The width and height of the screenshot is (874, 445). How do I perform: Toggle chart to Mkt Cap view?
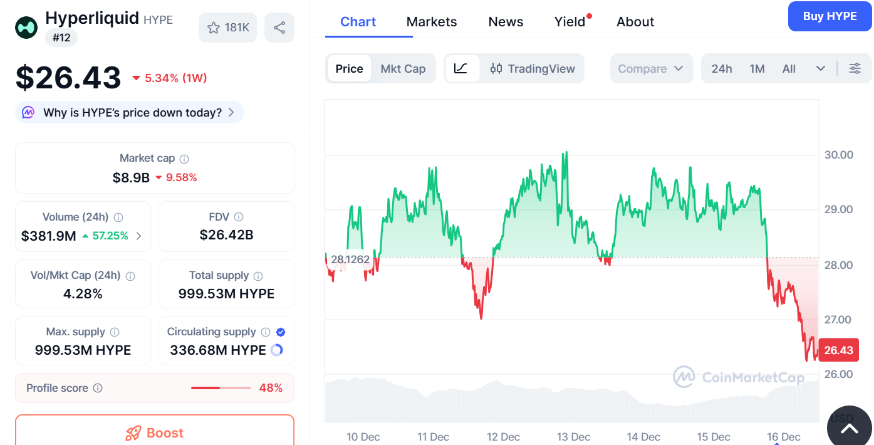tap(403, 68)
